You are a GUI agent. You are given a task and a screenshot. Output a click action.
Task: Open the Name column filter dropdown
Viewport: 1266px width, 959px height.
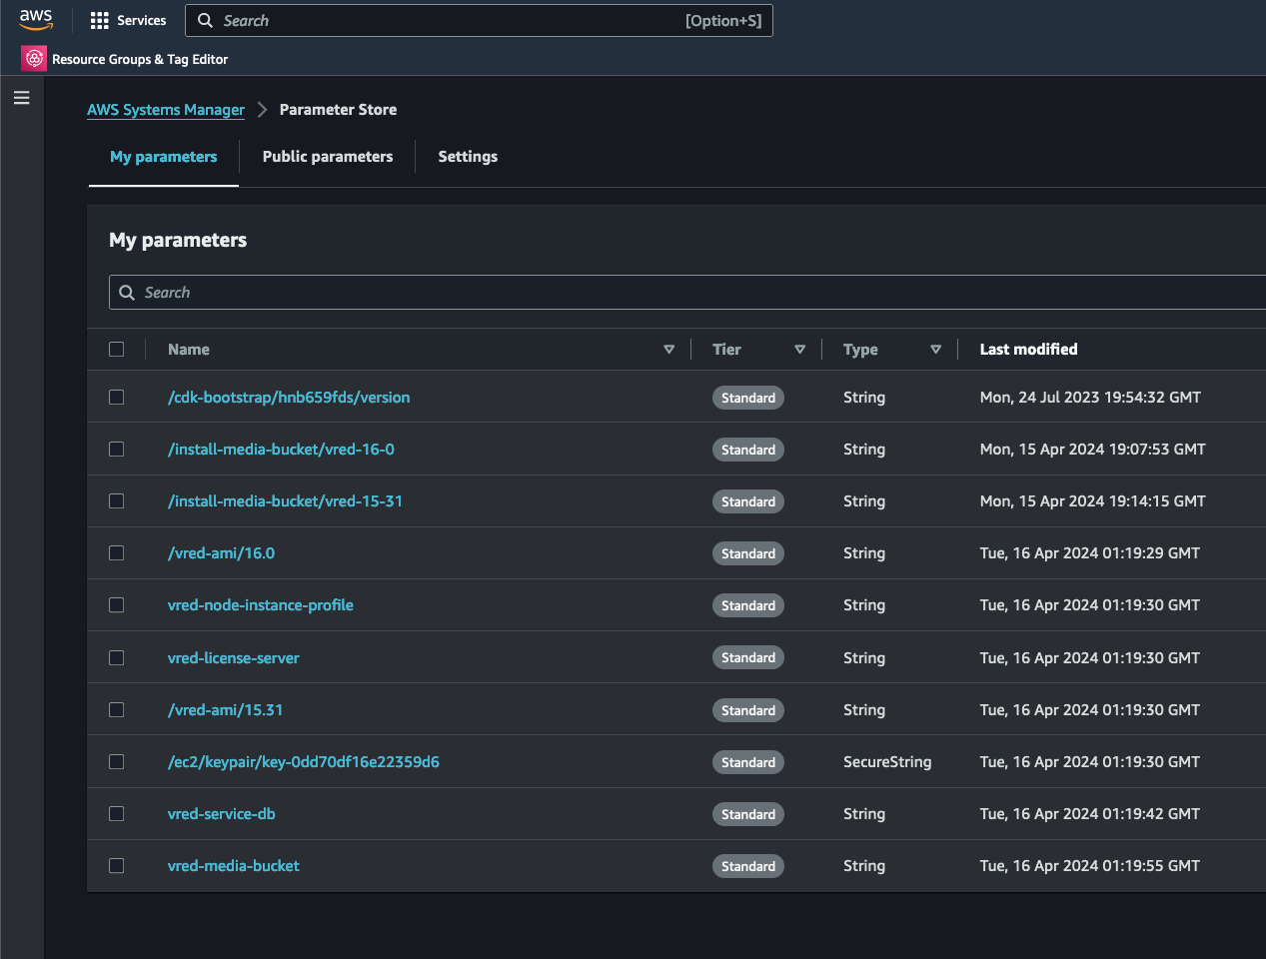(x=668, y=349)
